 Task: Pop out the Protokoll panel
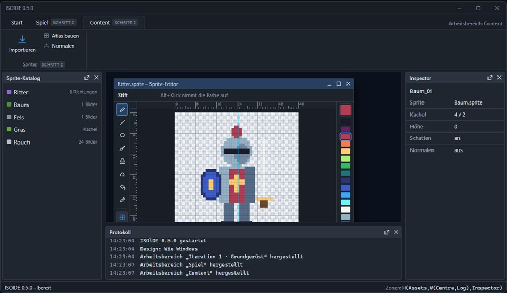click(387, 232)
